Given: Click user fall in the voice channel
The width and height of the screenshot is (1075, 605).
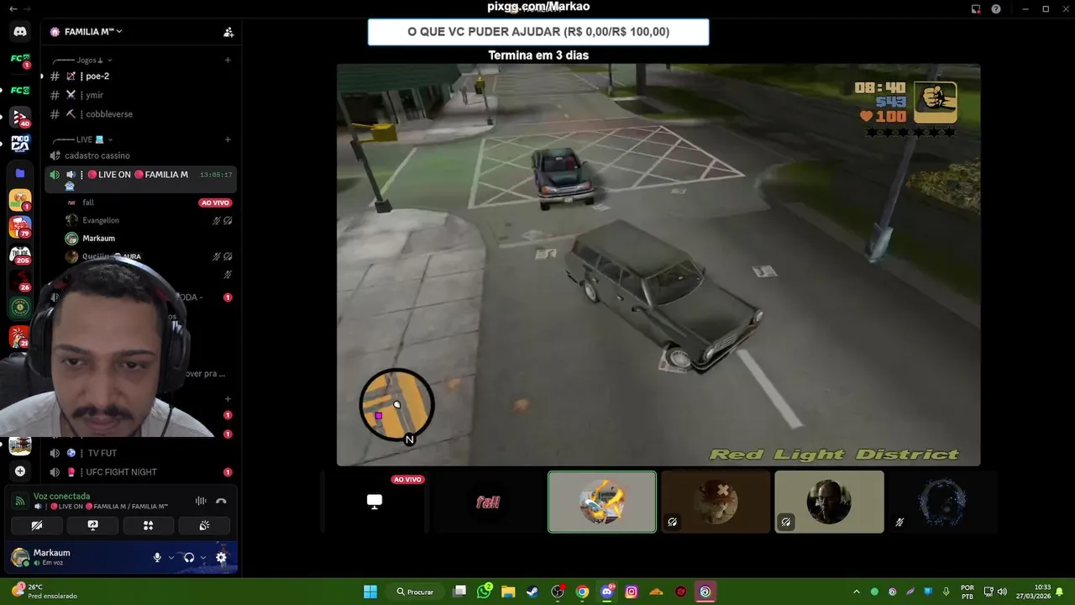Looking at the screenshot, I should click(88, 203).
